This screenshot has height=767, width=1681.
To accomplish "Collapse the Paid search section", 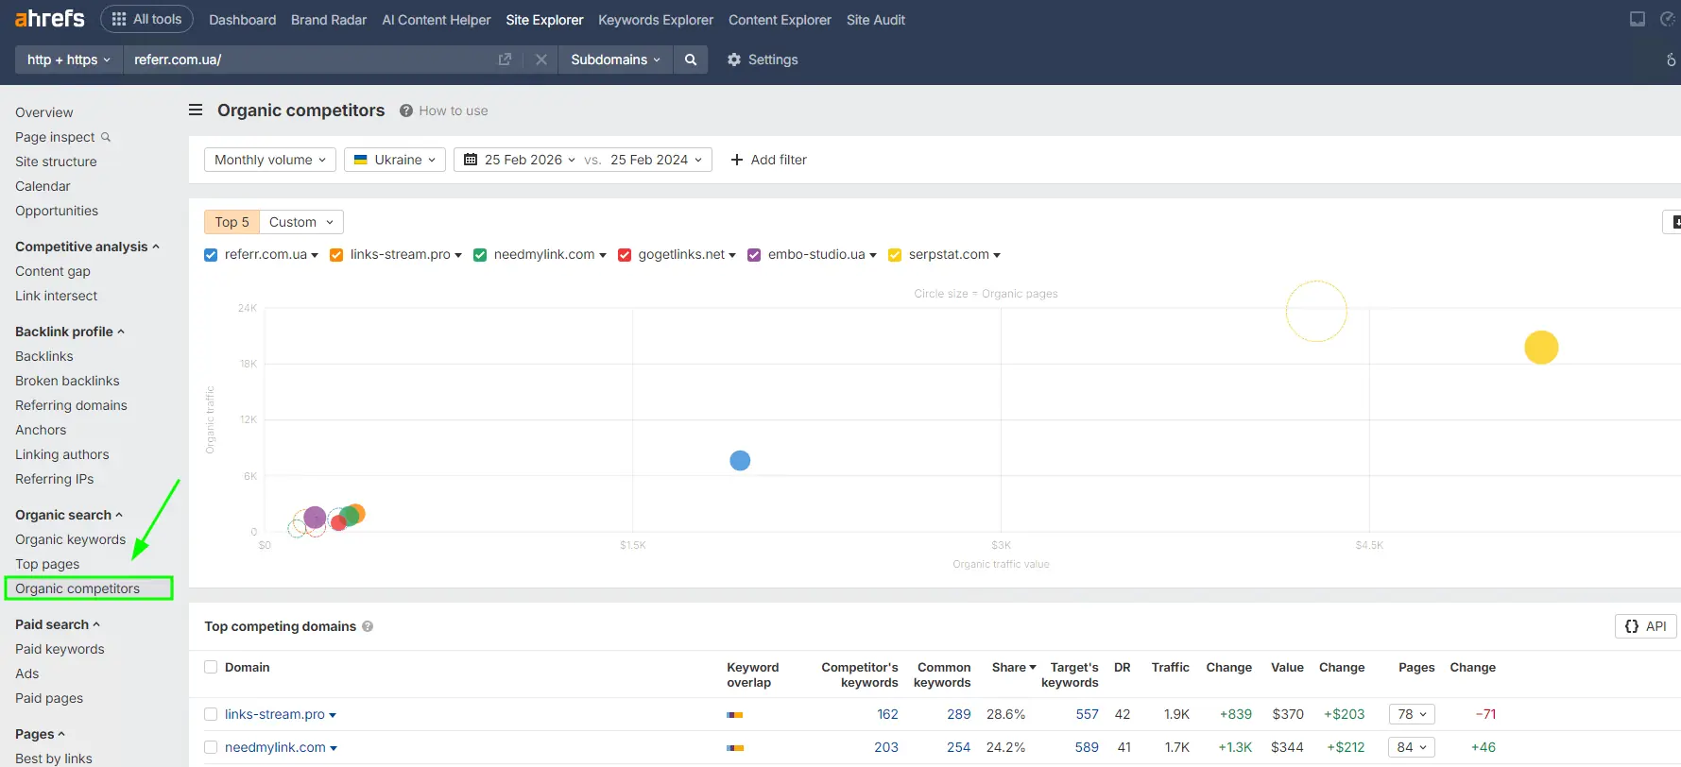I will (58, 624).
